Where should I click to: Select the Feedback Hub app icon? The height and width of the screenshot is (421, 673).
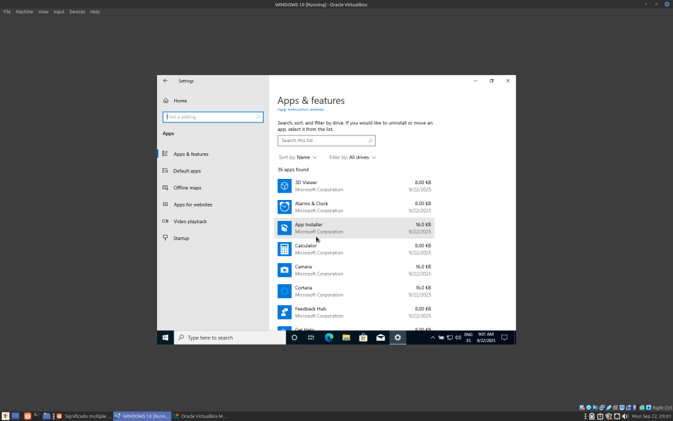tap(284, 312)
